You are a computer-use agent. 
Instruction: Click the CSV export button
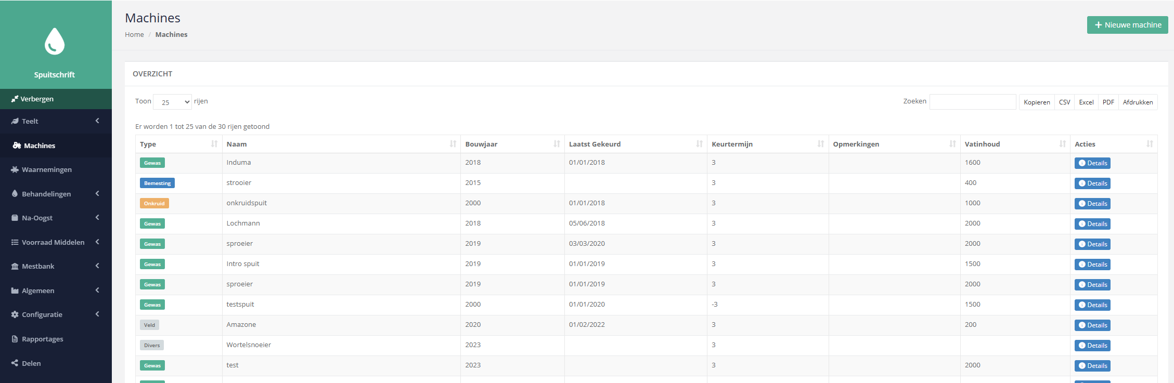point(1064,102)
